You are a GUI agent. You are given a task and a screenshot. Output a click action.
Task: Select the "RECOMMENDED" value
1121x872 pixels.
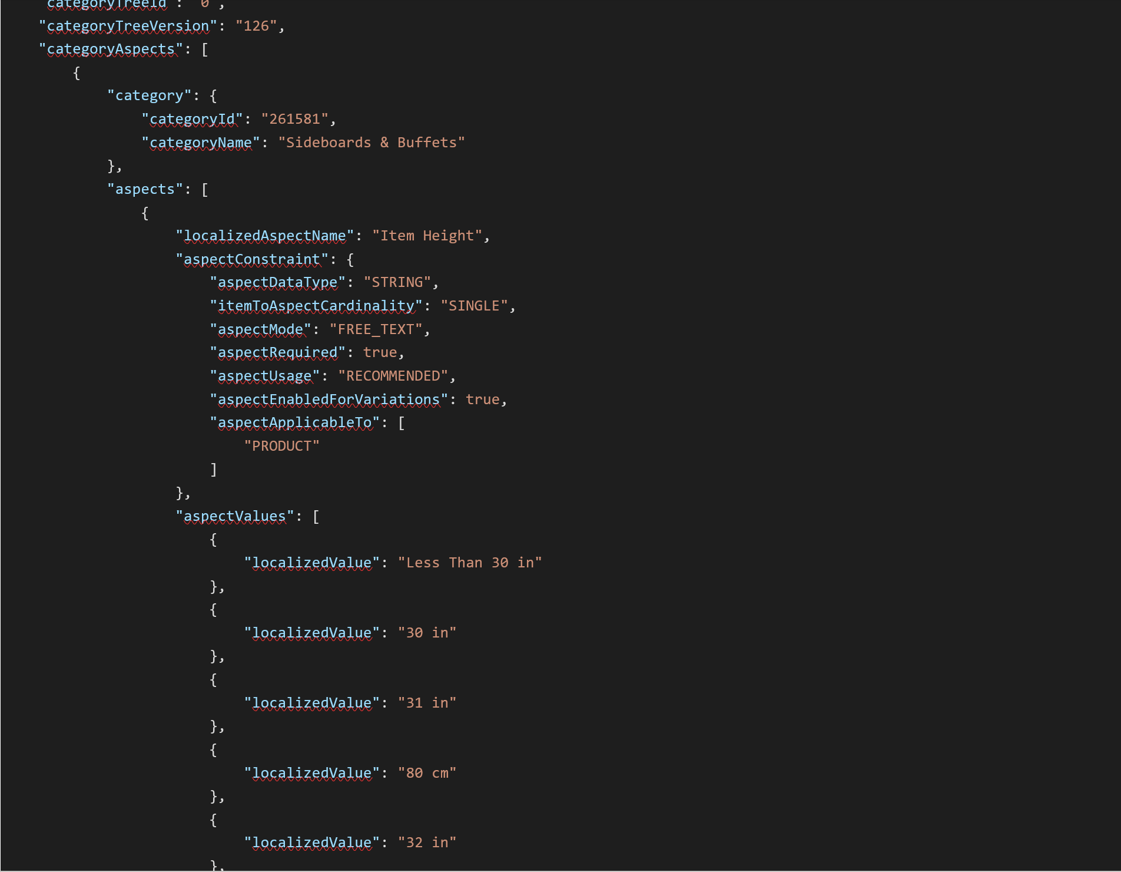[393, 376]
